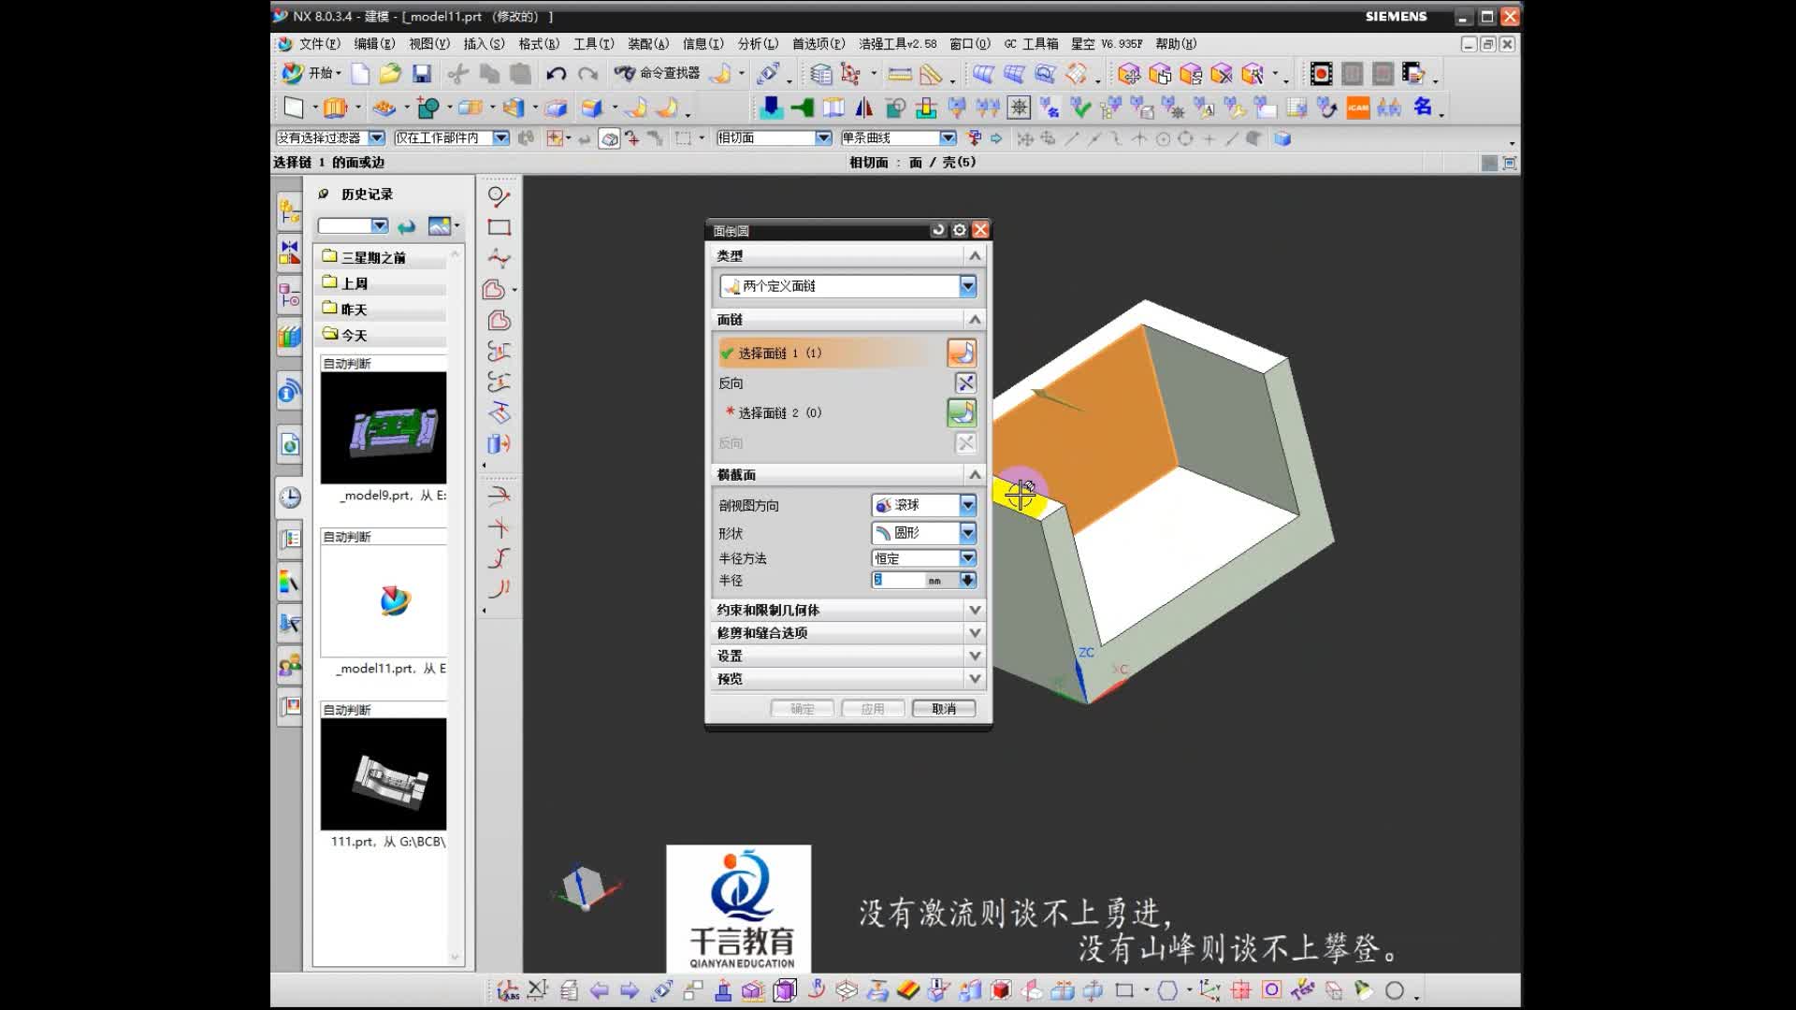Open the rolling ball section orientation dropdown
1796x1010 pixels.
(967, 505)
